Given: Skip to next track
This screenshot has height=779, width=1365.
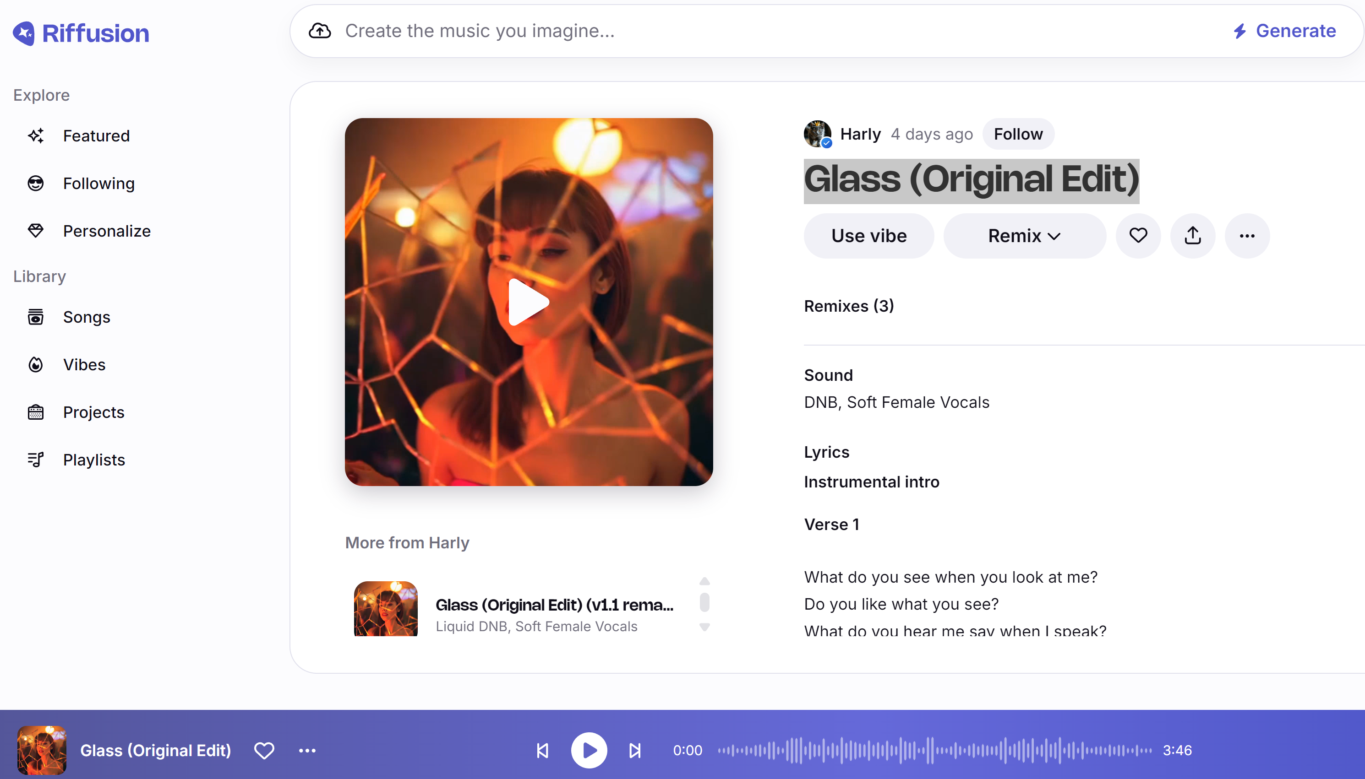Looking at the screenshot, I should [635, 750].
